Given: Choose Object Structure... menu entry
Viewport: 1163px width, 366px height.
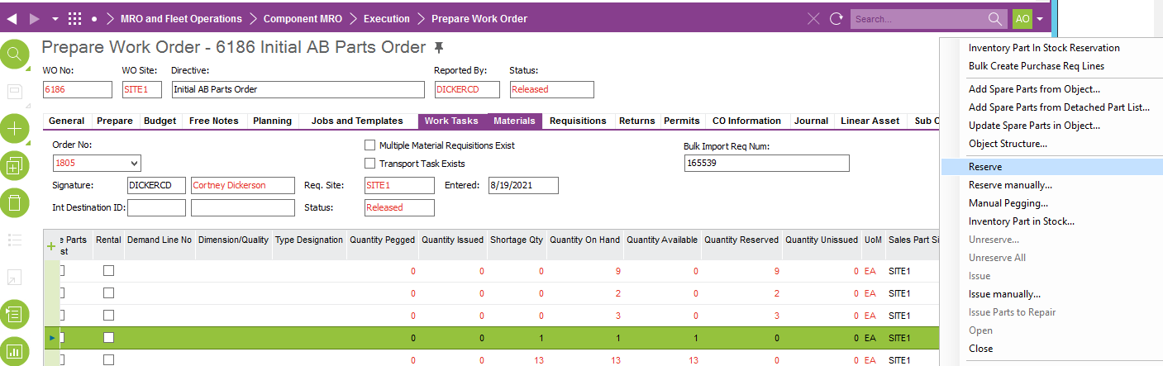Looking at the screenshot, I should click(x=1008, y=144).
